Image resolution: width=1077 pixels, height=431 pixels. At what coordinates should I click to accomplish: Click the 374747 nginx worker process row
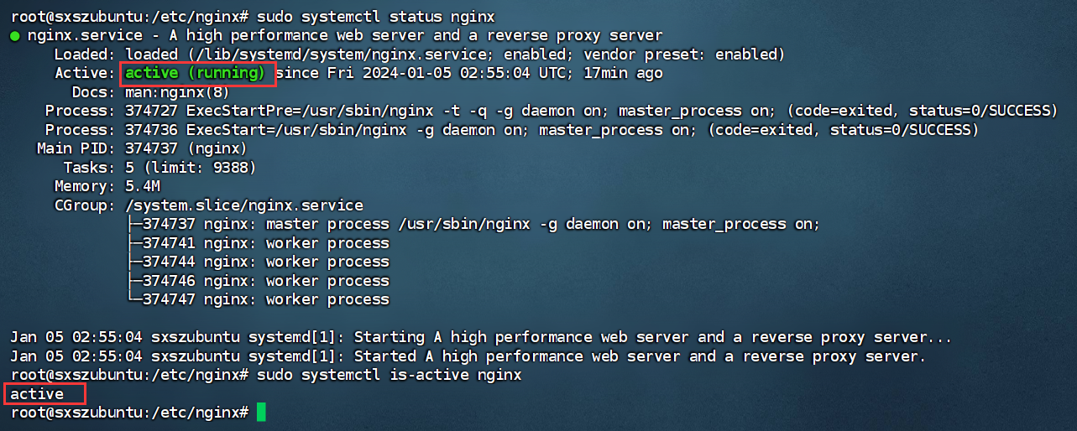click(x=259, y=300)
